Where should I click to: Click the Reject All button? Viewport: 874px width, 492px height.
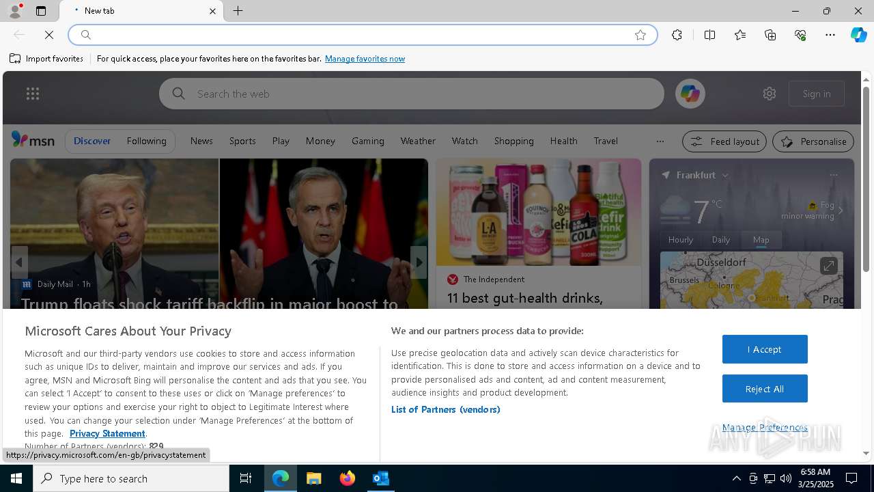coord(765,389)
